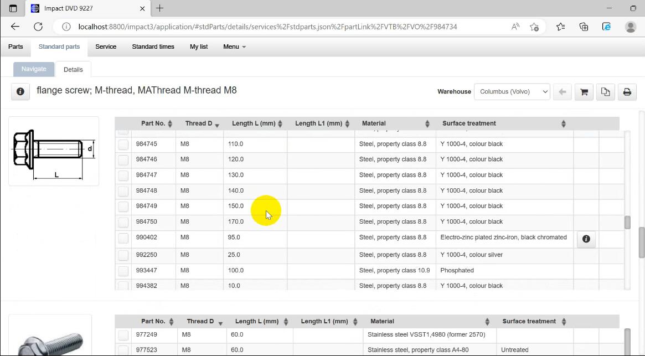Click the info icon beside the part title

(x=20, y=91)
